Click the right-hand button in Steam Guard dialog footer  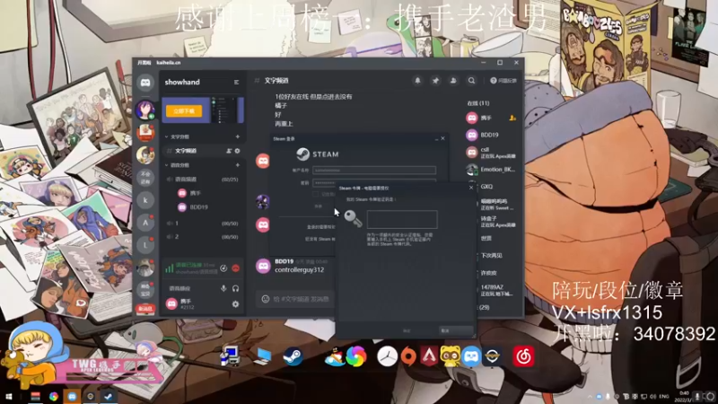(456, 330)
